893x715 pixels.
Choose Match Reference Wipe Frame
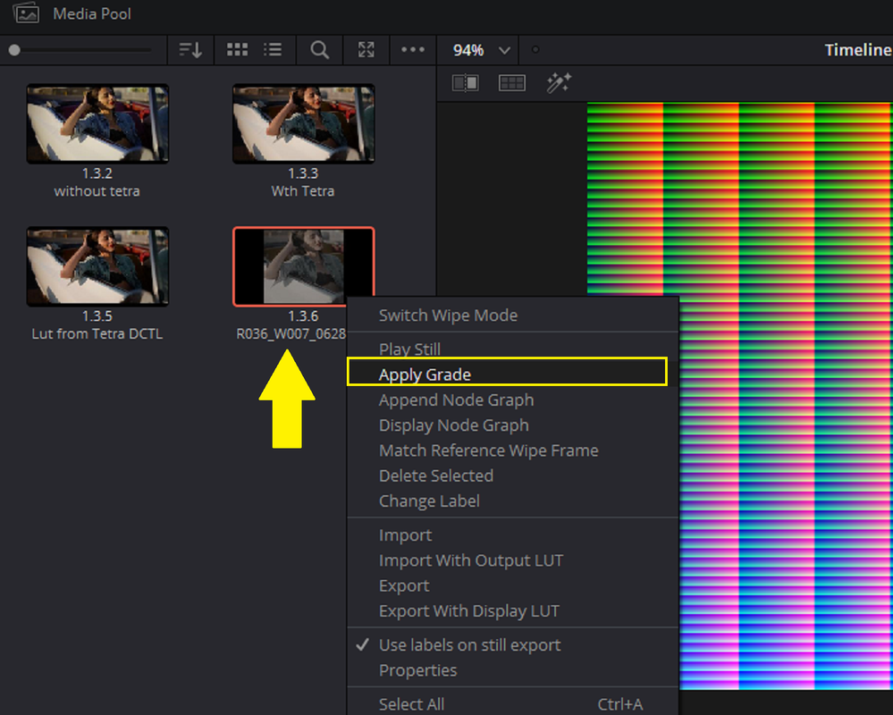[x=512, y=450]
